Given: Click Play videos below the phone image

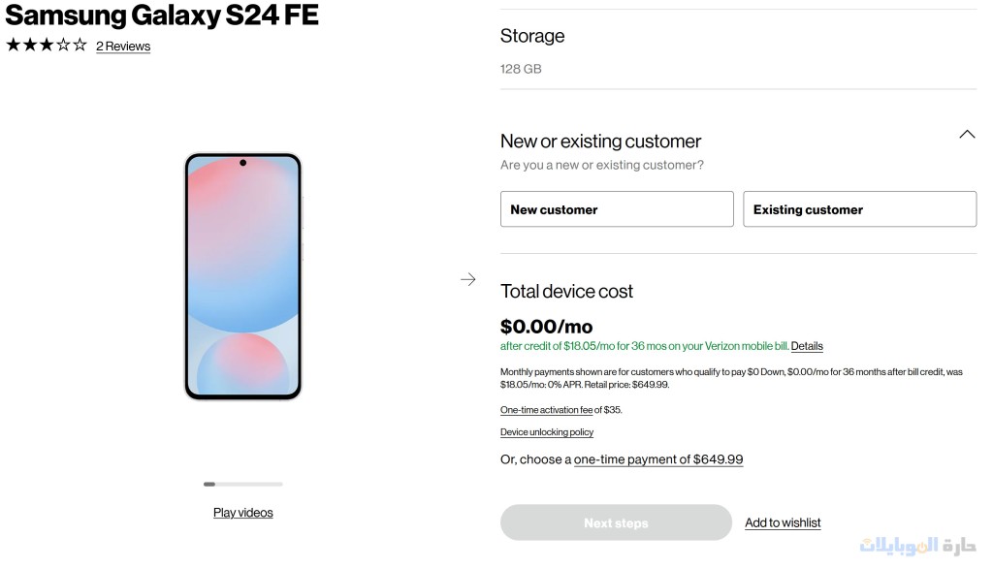Looking at the screenshot, I should pyautogui.click(x=242, y=512).
